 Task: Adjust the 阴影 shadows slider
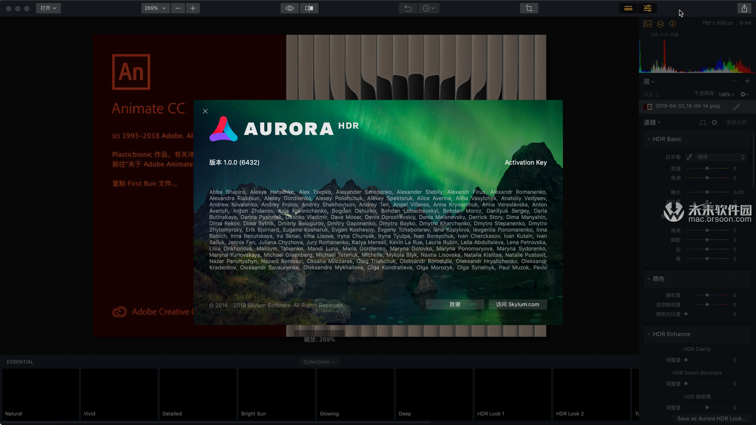(707, 240)
